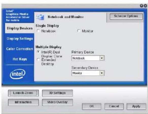Click the Monitor value in Secondary Device box
This screenshot has width=148, height=114.
click(77, 73)
